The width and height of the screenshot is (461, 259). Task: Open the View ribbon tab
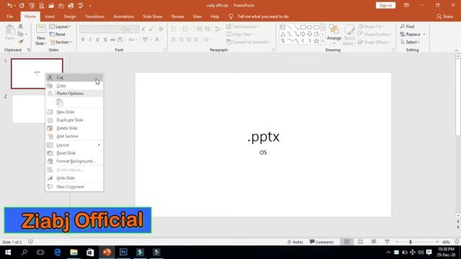(x=197, y=17)
